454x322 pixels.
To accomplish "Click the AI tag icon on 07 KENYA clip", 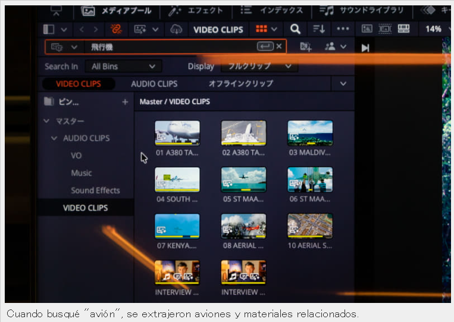I will click(161, 230).
